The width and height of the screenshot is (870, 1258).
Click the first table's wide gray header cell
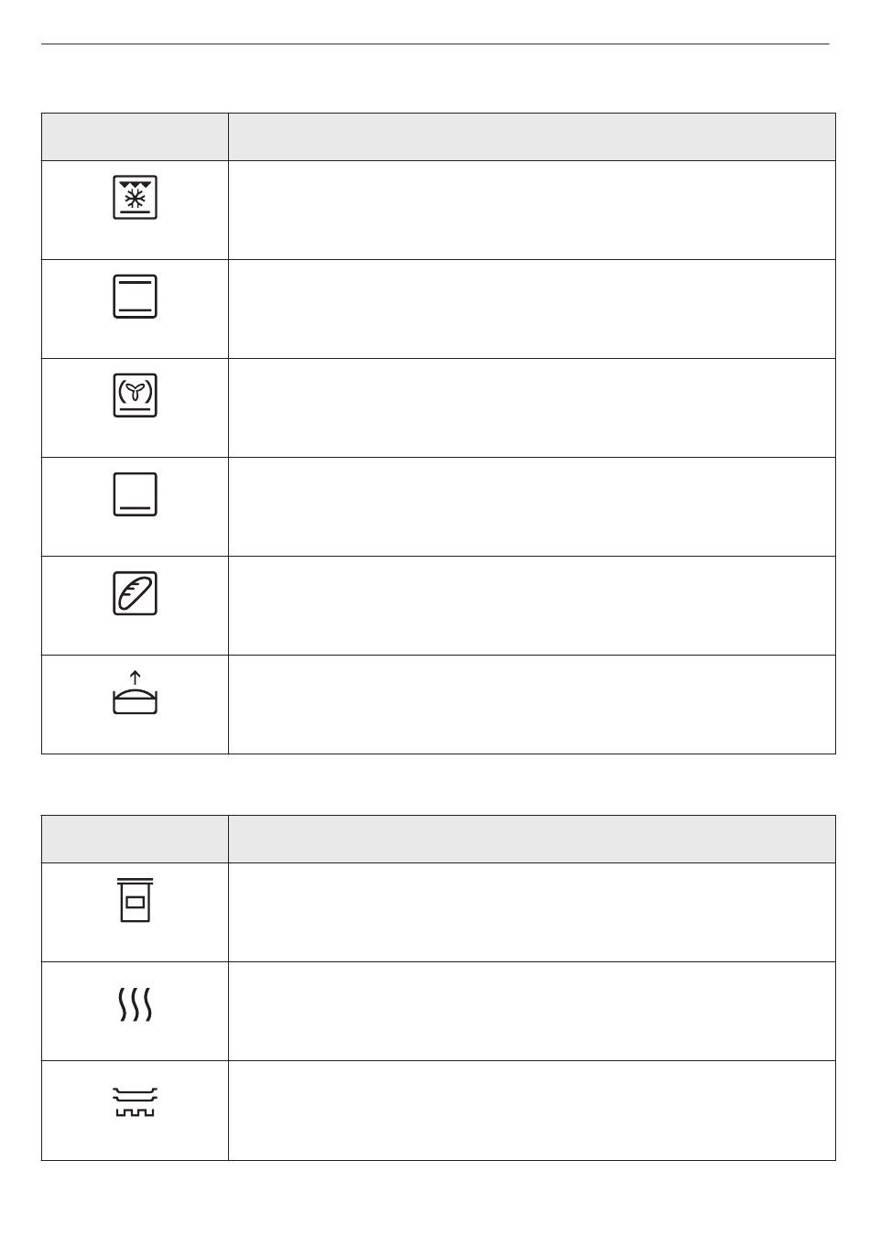click(532, 137)
